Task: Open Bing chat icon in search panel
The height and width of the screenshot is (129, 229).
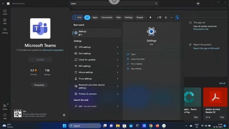Action: 177,18
